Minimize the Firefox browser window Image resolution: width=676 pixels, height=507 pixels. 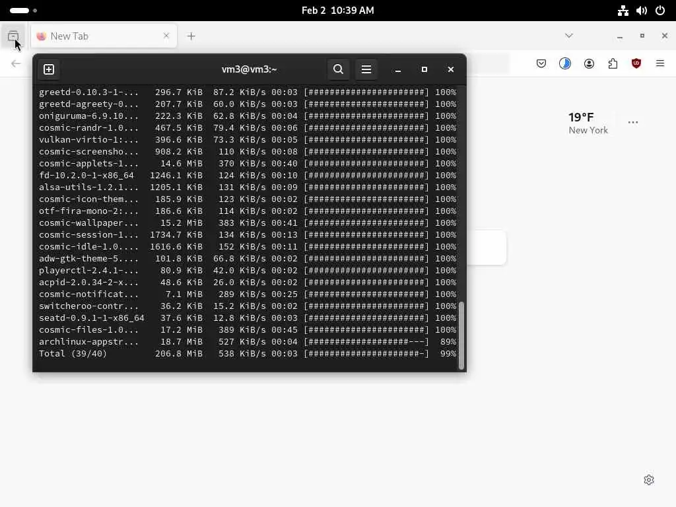tap(620, 36)
